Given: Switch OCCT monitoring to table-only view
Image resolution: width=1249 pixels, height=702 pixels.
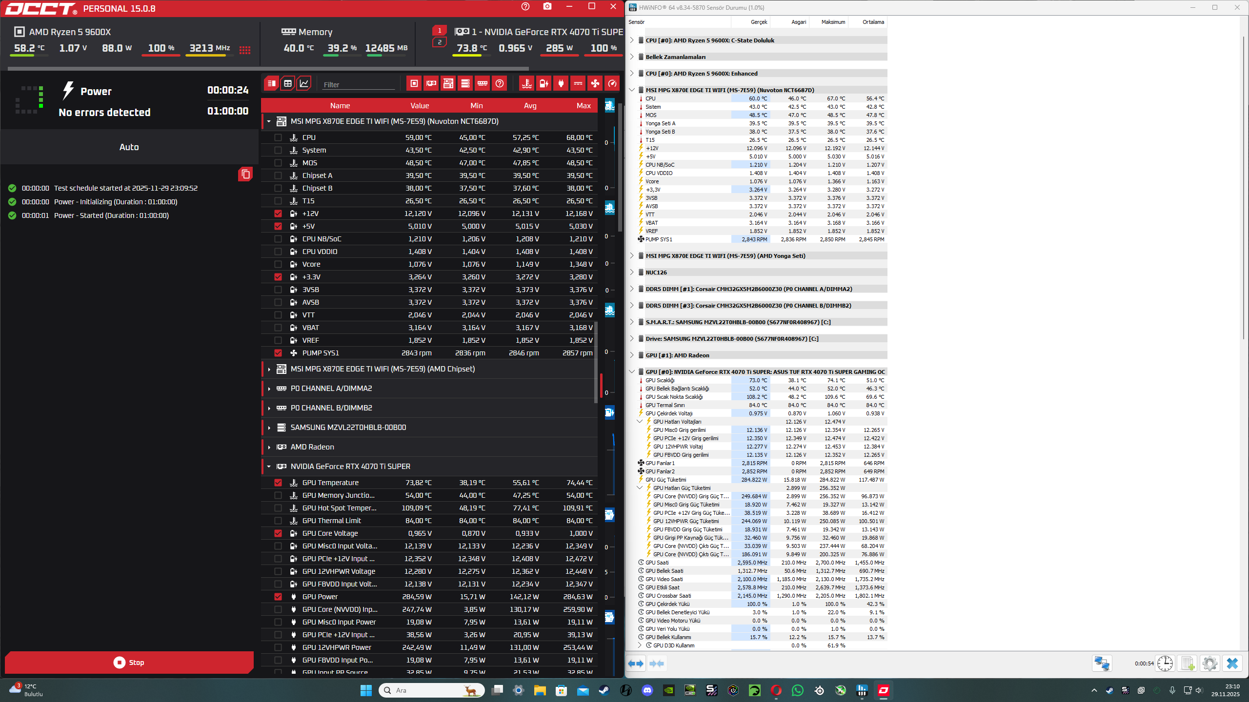Looking at the screenshot, I should [x=288, y=83].
